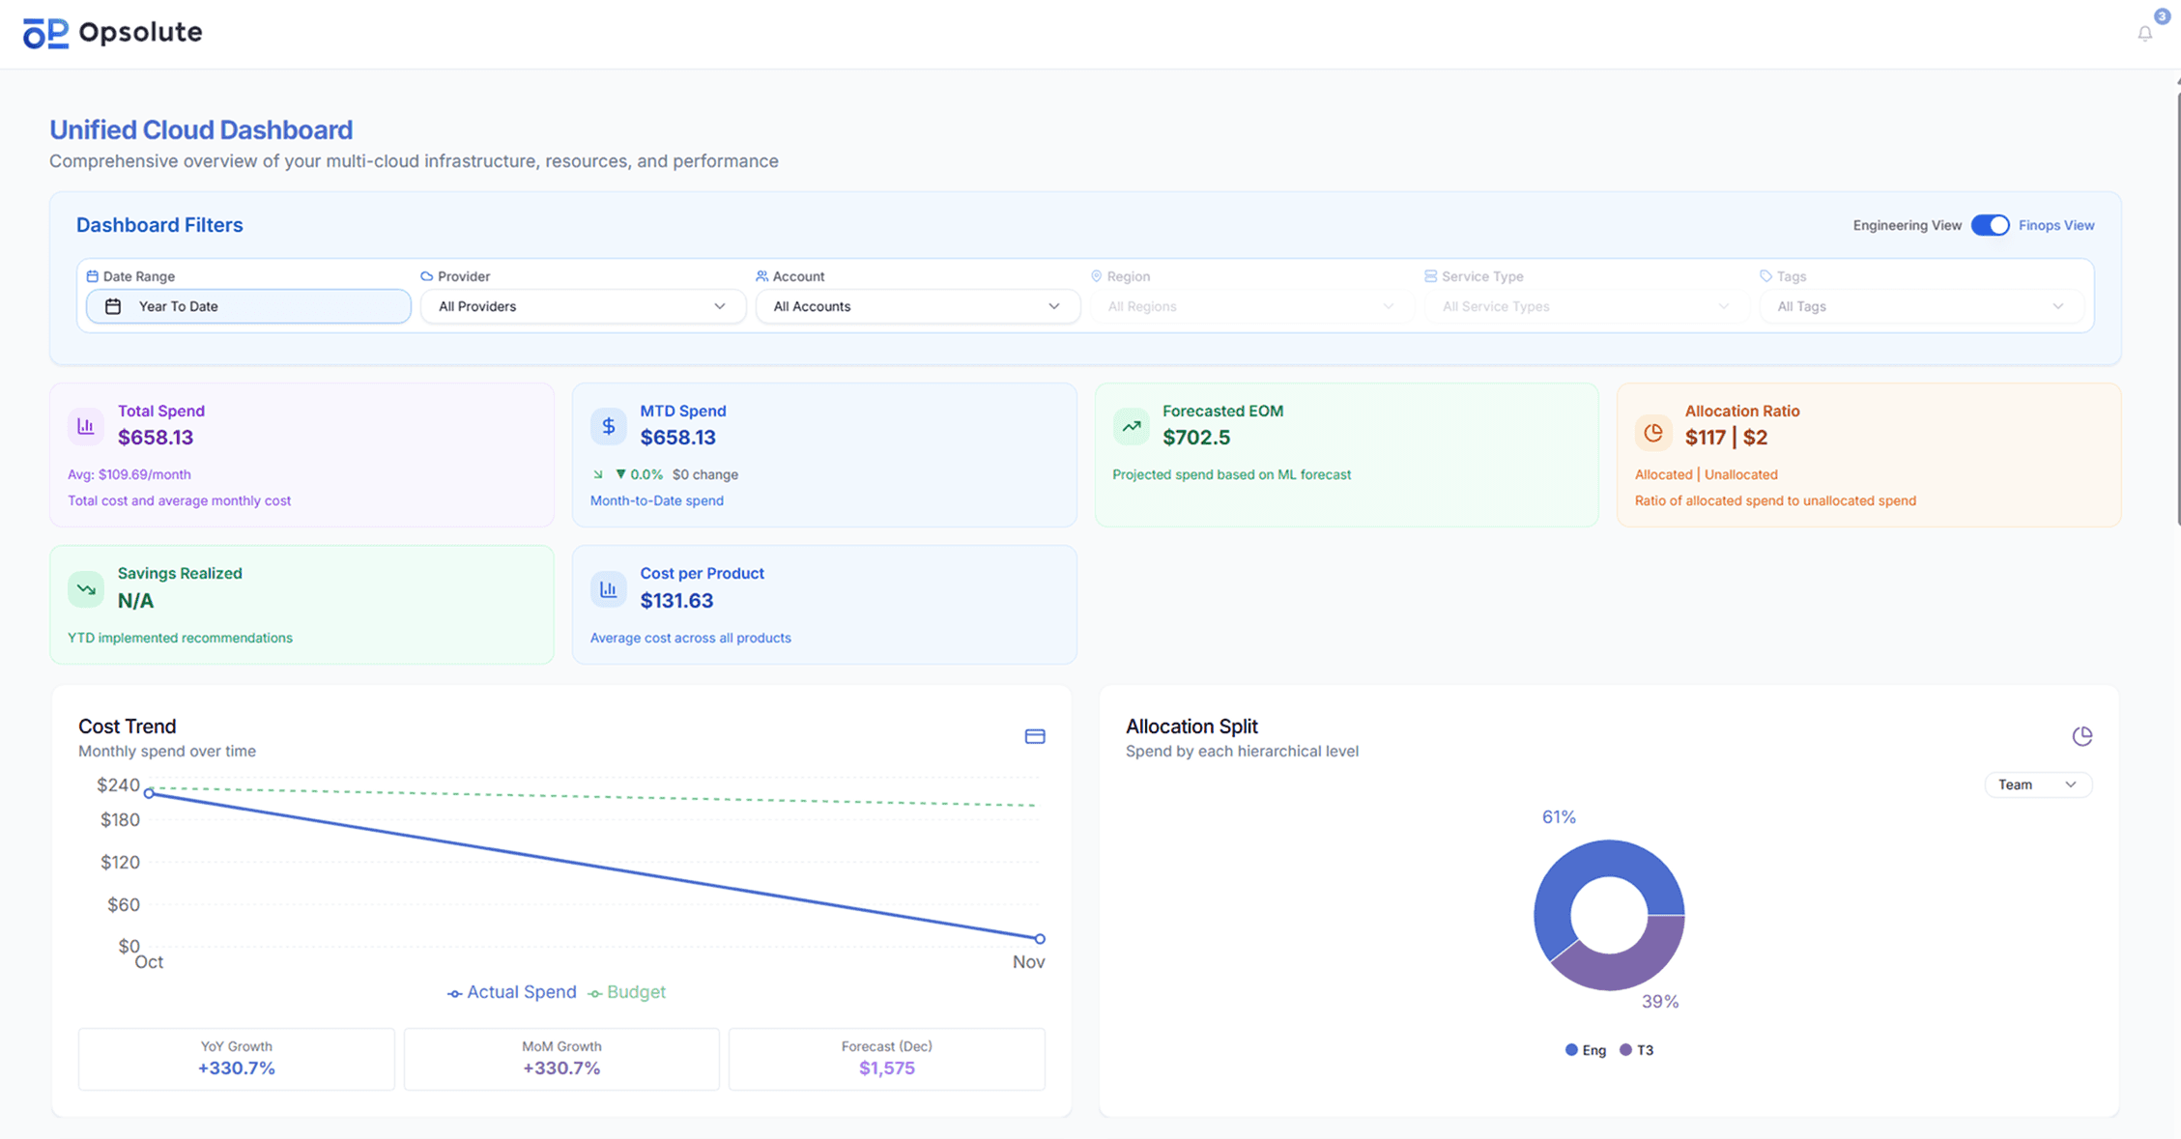Click the Forecasted EOM trend icon
Viewport: 2181px width, 1139px height.
click(x=1131, y=426)
